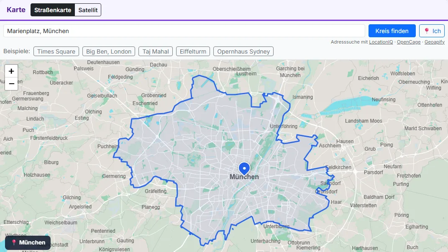Screen dimensions: 448x252
Task: Open the OpenCage link
Action: [x=409, y=42]
